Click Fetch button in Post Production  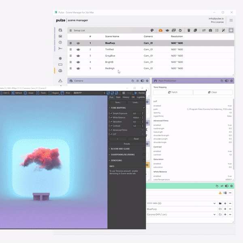click(173, 92)
